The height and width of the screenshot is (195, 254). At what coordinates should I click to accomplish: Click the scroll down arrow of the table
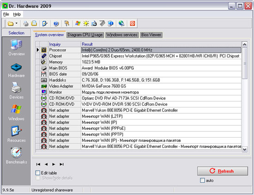tap(245, 149)
